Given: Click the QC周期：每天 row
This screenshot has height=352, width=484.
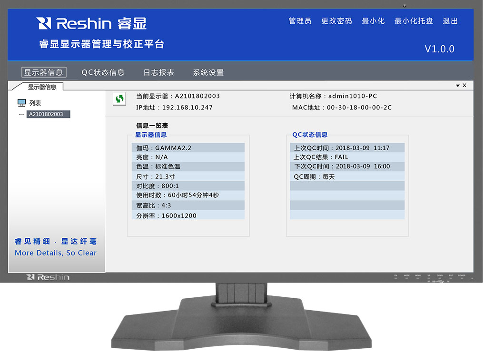Looking at the screenshot, I should click(347, 176).
